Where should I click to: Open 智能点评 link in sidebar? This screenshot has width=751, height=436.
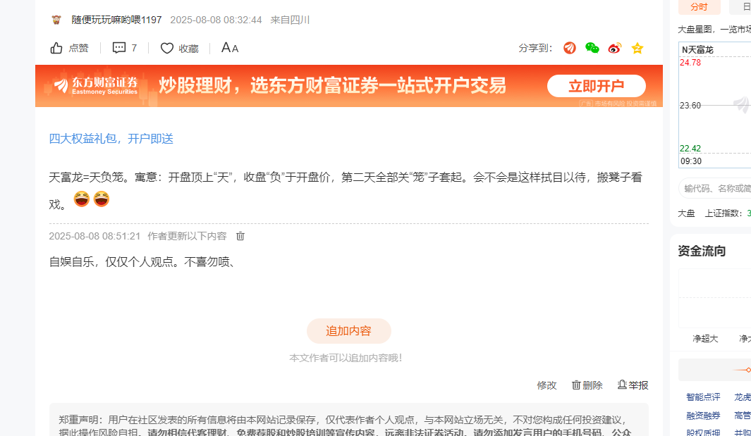coord(703,397)
